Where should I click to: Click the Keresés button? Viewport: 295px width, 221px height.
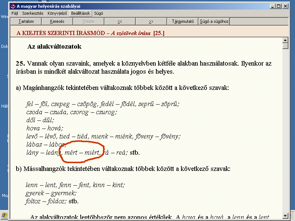coord(57,21)
